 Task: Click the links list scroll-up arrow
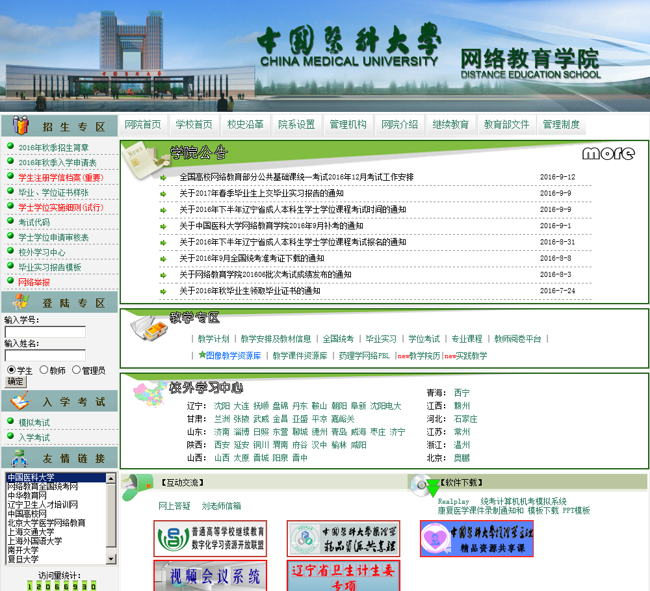coord(110,478)
